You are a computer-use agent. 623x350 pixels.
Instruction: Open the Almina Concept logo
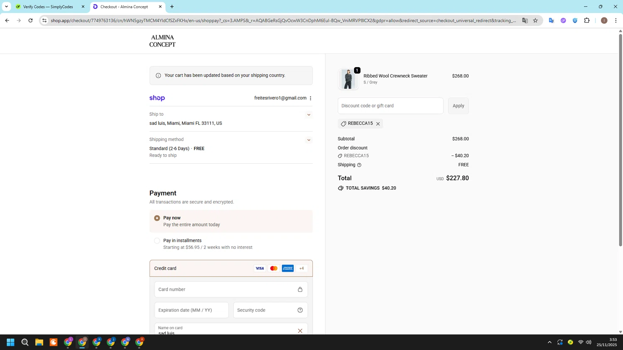click(x=162, y=41)
